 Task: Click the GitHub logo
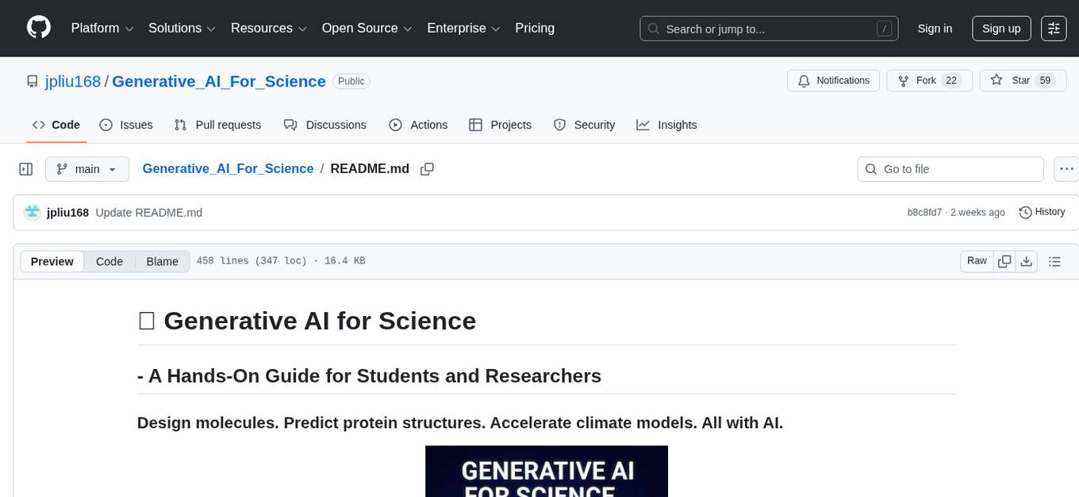[x=38, y=28]
